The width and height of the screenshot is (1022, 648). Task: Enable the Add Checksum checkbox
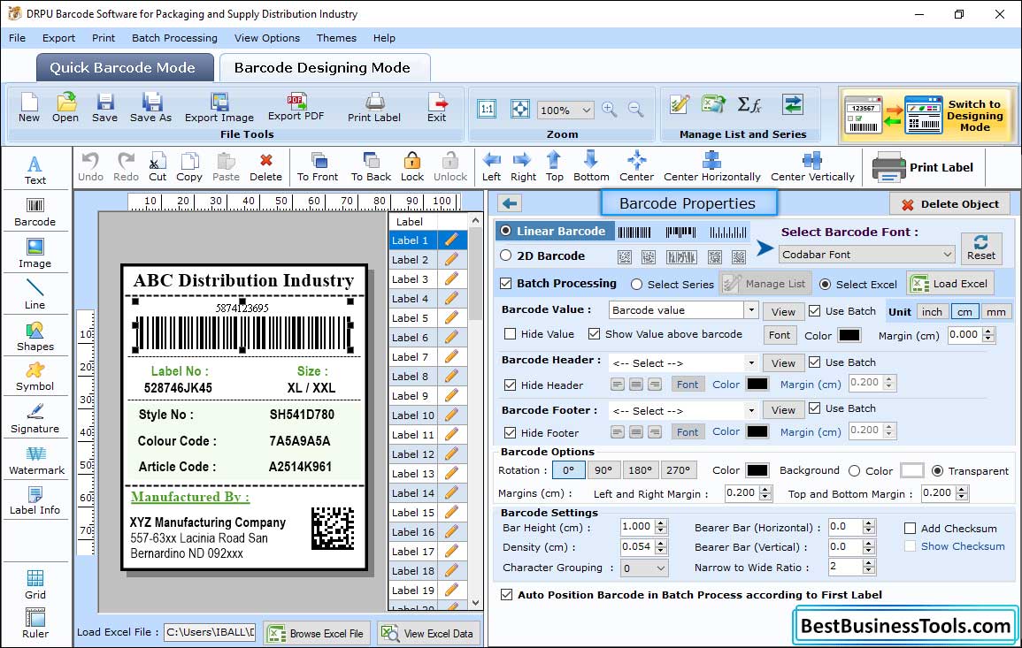[x=910, y=528]
